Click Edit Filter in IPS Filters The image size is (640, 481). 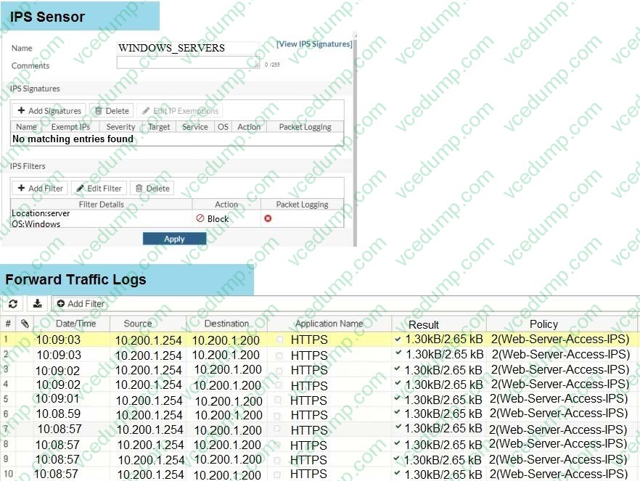coord(99,189)
